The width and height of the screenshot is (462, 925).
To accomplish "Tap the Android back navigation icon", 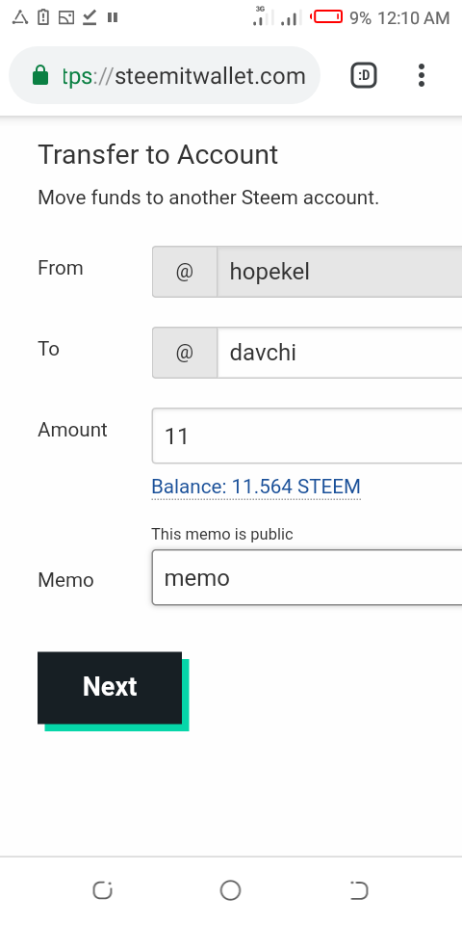I will click(x=359, y=890).
